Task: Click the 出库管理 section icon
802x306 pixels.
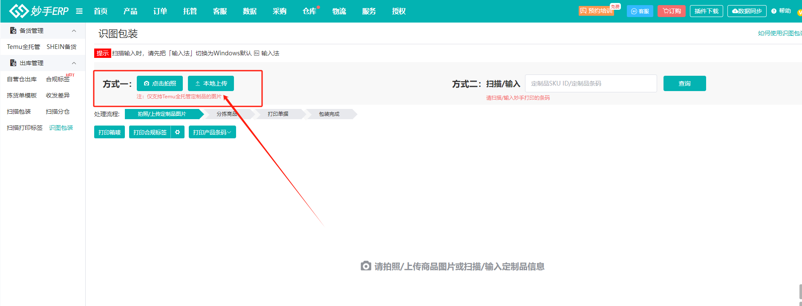Action: point(13,63)
